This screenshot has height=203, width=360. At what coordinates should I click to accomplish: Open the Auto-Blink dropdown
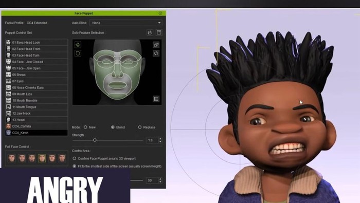click(x=126, y=23)
